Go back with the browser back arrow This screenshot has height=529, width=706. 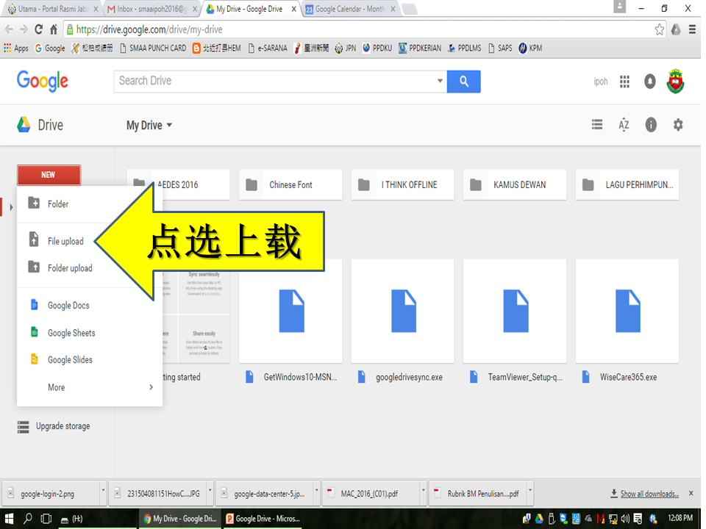[x=9, y=29]
